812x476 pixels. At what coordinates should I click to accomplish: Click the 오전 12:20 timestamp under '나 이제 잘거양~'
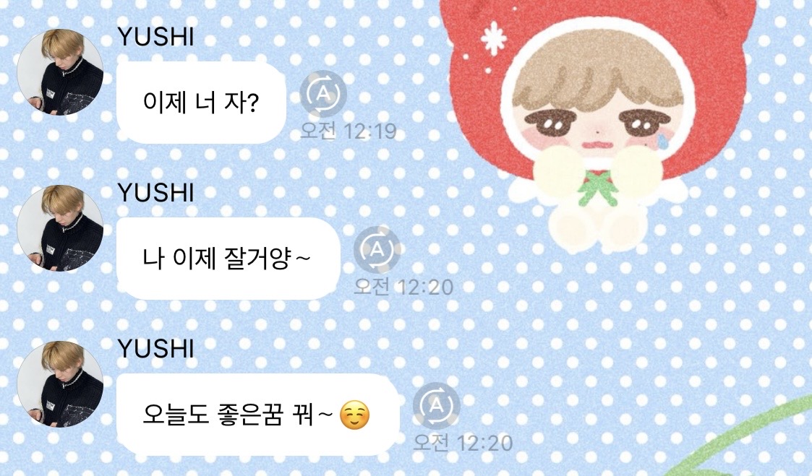[403, 287]
